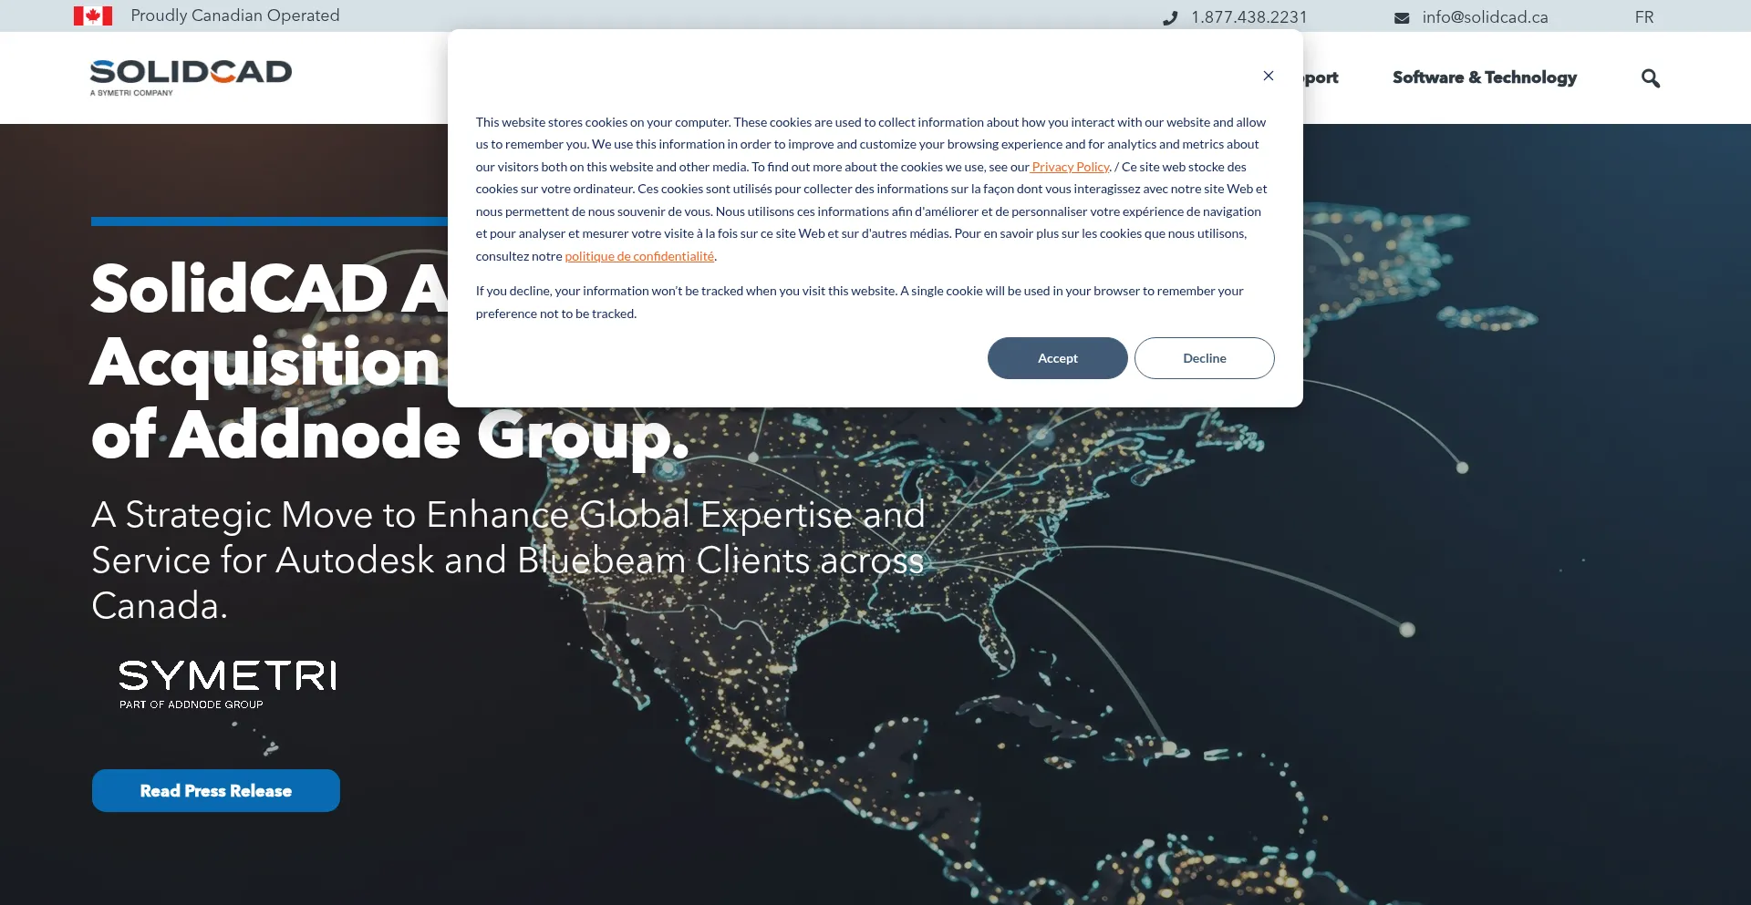Switch site language to FR
1751x905 pixels.
(1643, 17)
